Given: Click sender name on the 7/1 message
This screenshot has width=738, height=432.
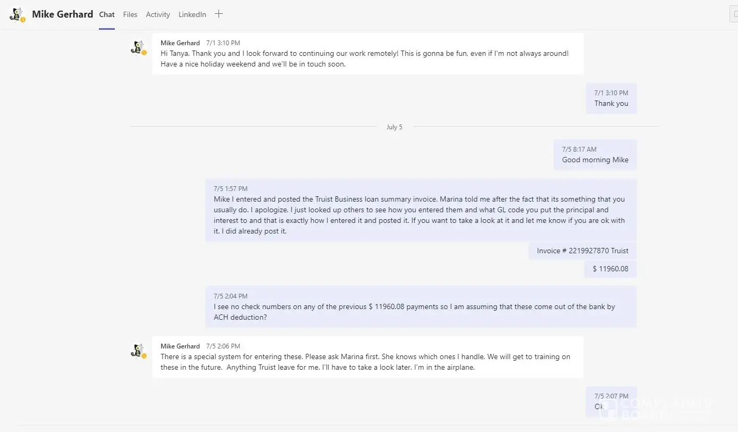Looking at the screenshot, I should pyautogui.click(x=180, y=43).
